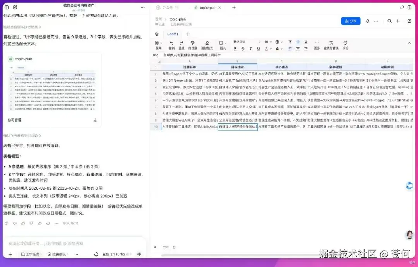The image size is (418, 267).
Task: Collapse the toolbar with the chevron
Action: point(409,43)
